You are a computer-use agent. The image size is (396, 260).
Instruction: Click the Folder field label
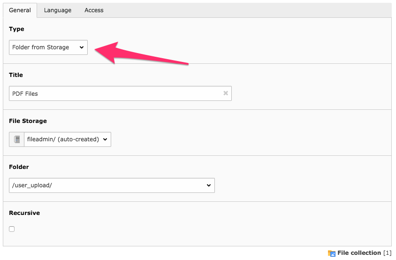pos(19,167)
